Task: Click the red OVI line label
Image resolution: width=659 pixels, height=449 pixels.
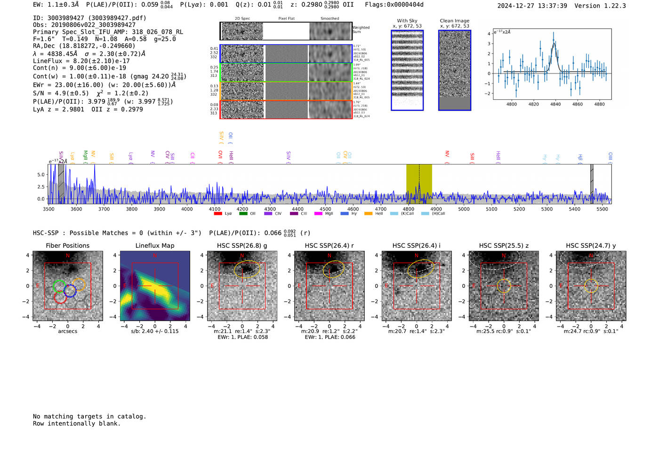Action: 220,157
